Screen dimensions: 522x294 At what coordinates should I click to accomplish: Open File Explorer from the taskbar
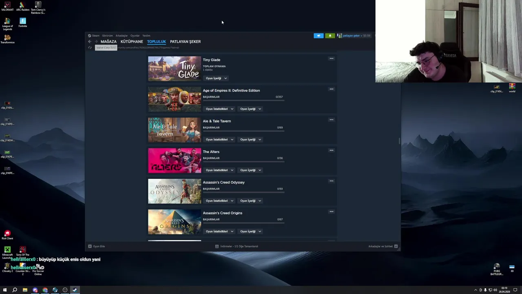click(x=25, y=290)
